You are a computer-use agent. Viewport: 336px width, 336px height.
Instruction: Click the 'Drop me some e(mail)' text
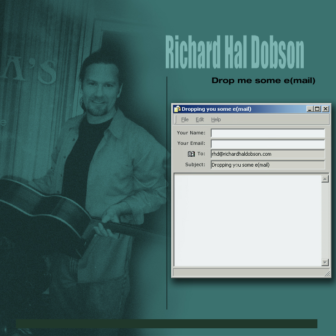click(263, 80)
